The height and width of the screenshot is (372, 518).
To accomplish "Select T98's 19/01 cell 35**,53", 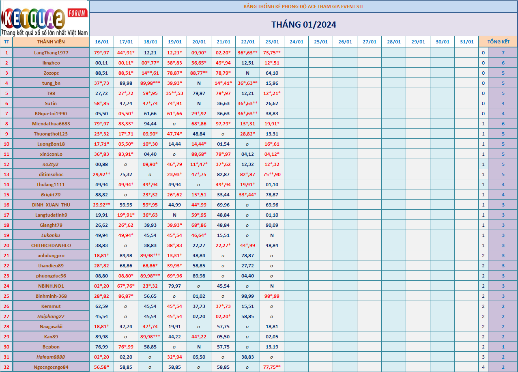I will [x=174, y=93].
